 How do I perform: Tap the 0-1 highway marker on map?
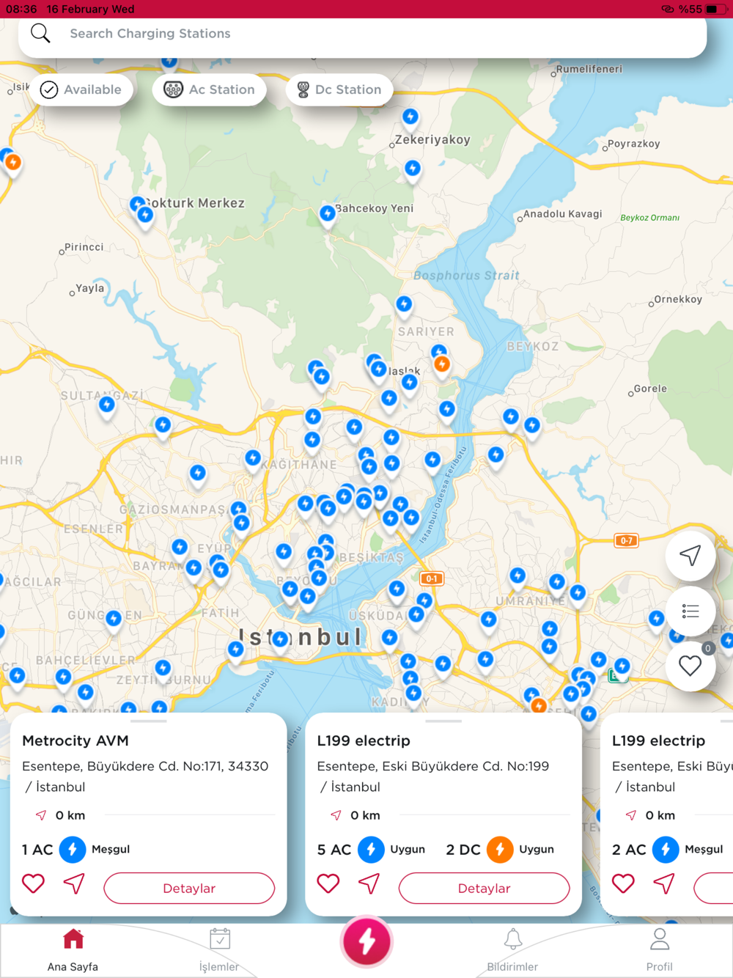point(431,578)
